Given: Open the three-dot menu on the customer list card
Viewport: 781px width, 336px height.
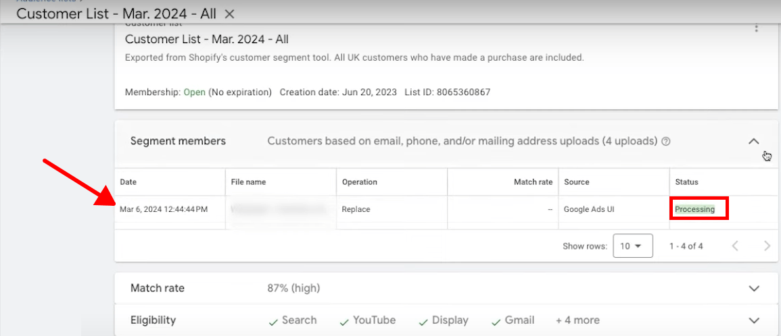Looking at the screenshot, I should [x=756, y=28].
